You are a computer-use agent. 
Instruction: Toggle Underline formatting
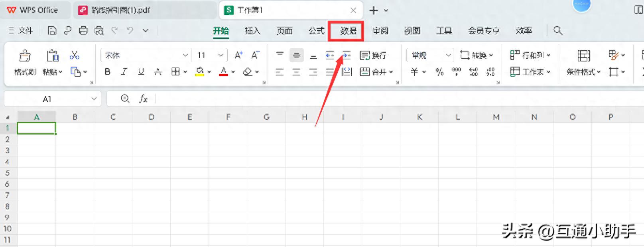pyautogui.click(x=141, y=72)
